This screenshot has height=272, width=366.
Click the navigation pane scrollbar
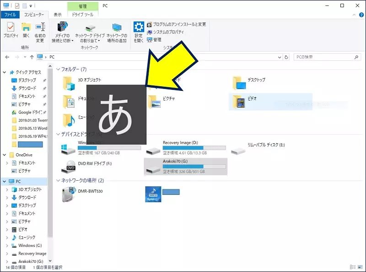point(50,154)
